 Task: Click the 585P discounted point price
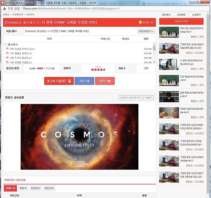coord(40,69)
